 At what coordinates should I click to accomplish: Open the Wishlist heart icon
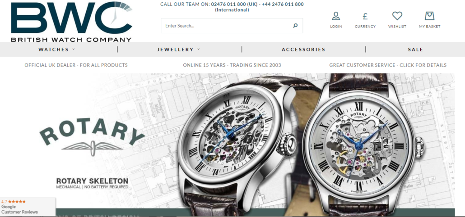397,16
